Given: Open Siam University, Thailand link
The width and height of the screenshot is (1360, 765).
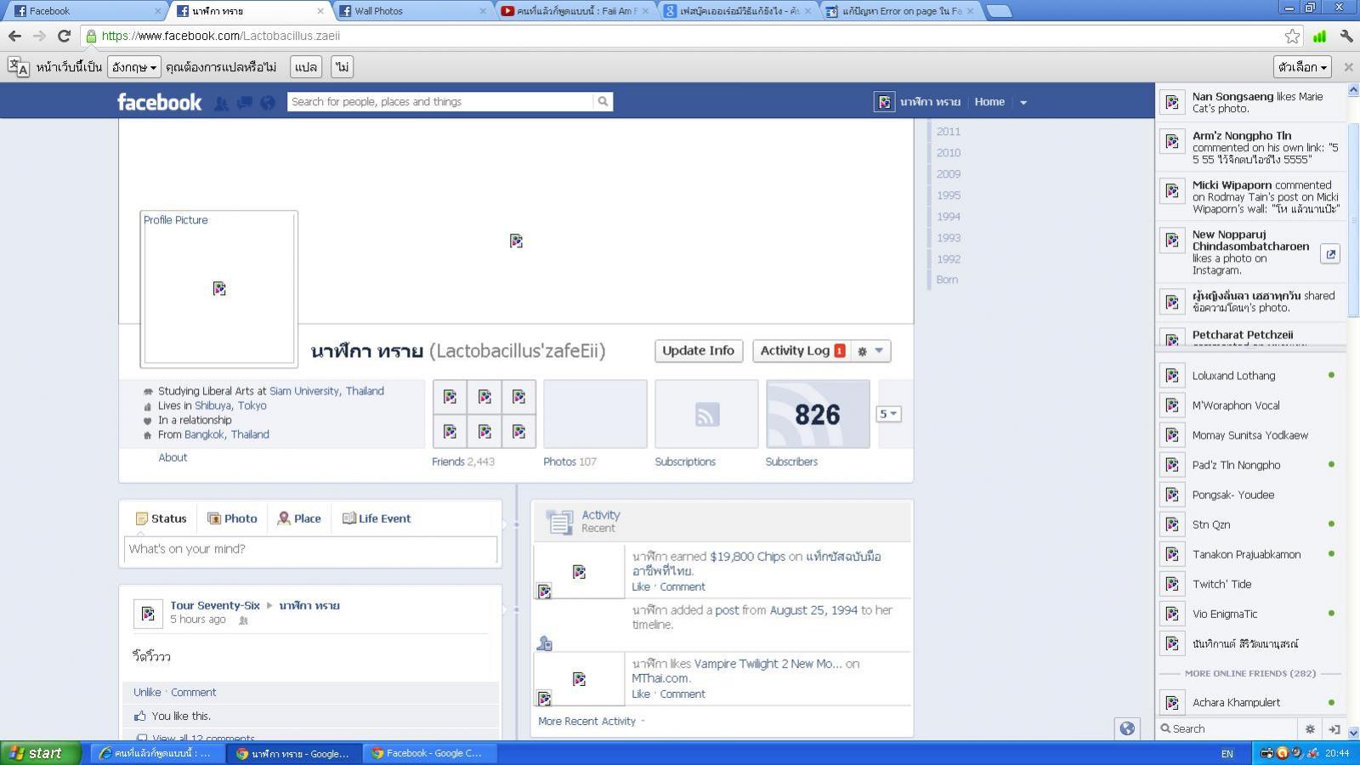Looking at the screenshot, I should point(326,391).
